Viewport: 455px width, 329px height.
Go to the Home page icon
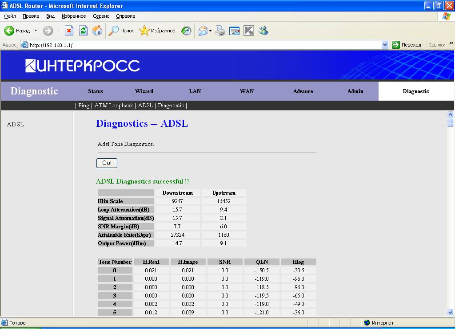pyautogui.click(x=97, y=31)
